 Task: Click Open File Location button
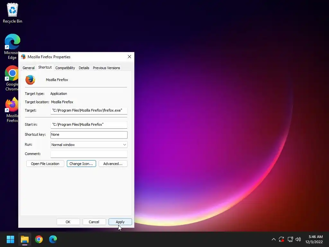pyautogui.click(x=45, y=164)
